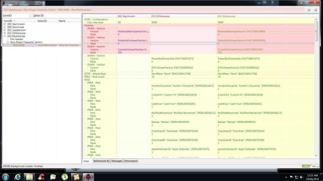
Task: Collapse Non-Player Character (Actor) group
Action: 8,42
